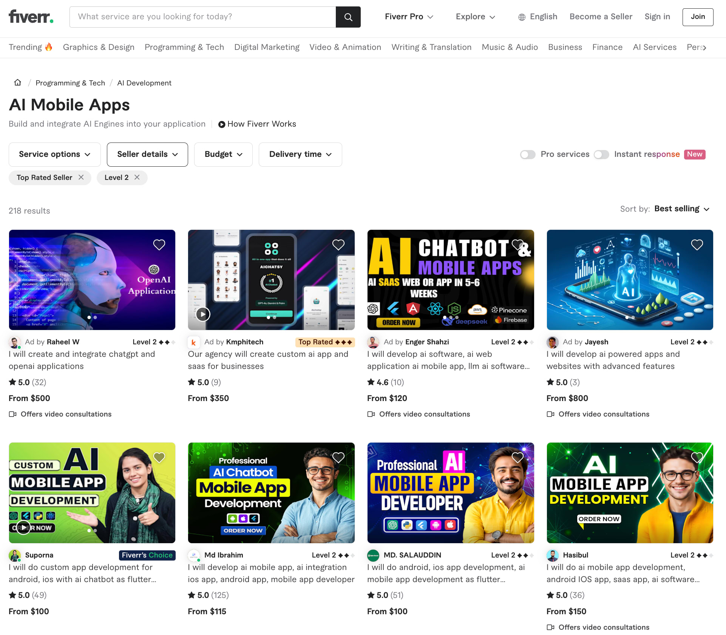Open Raheel W's chatgpt integration gig title
Image resolution: width=726 pixels, height=635 pixels.
point(82,360)
